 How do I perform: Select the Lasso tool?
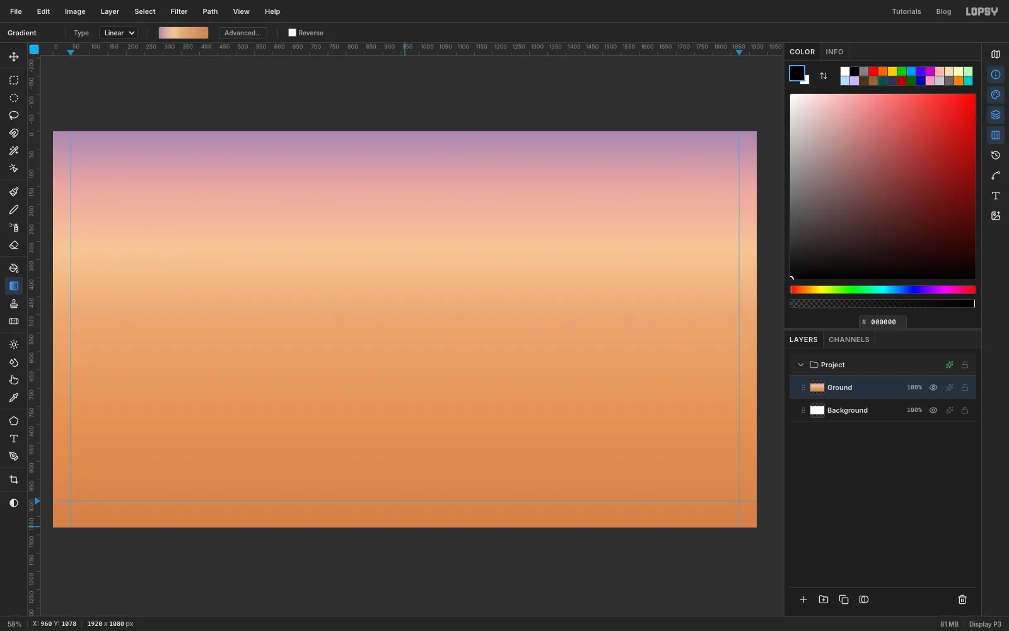[14, 115]
